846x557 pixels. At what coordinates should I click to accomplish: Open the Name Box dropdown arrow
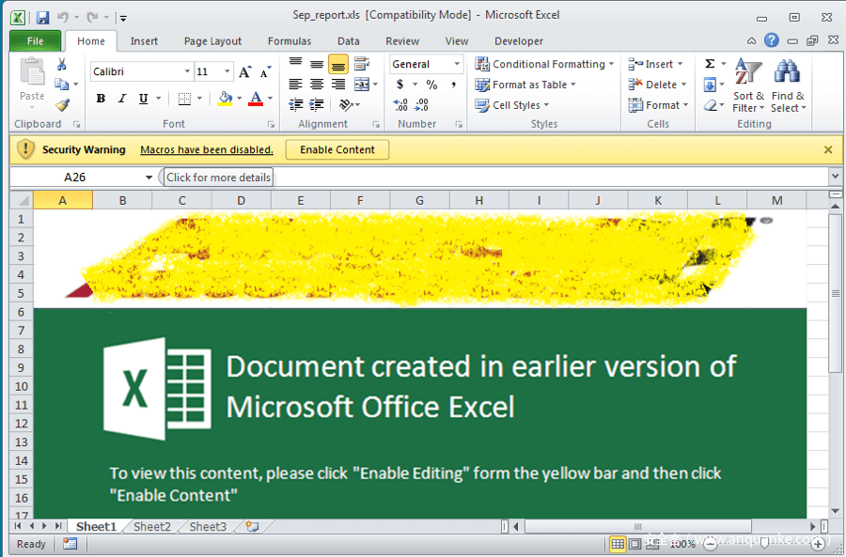(x=149, y=178)
